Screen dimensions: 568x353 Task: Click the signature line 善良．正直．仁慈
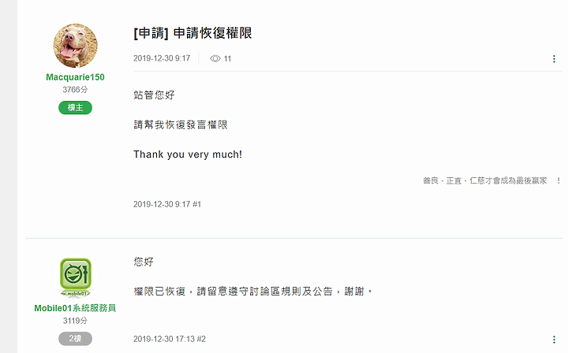491,180
